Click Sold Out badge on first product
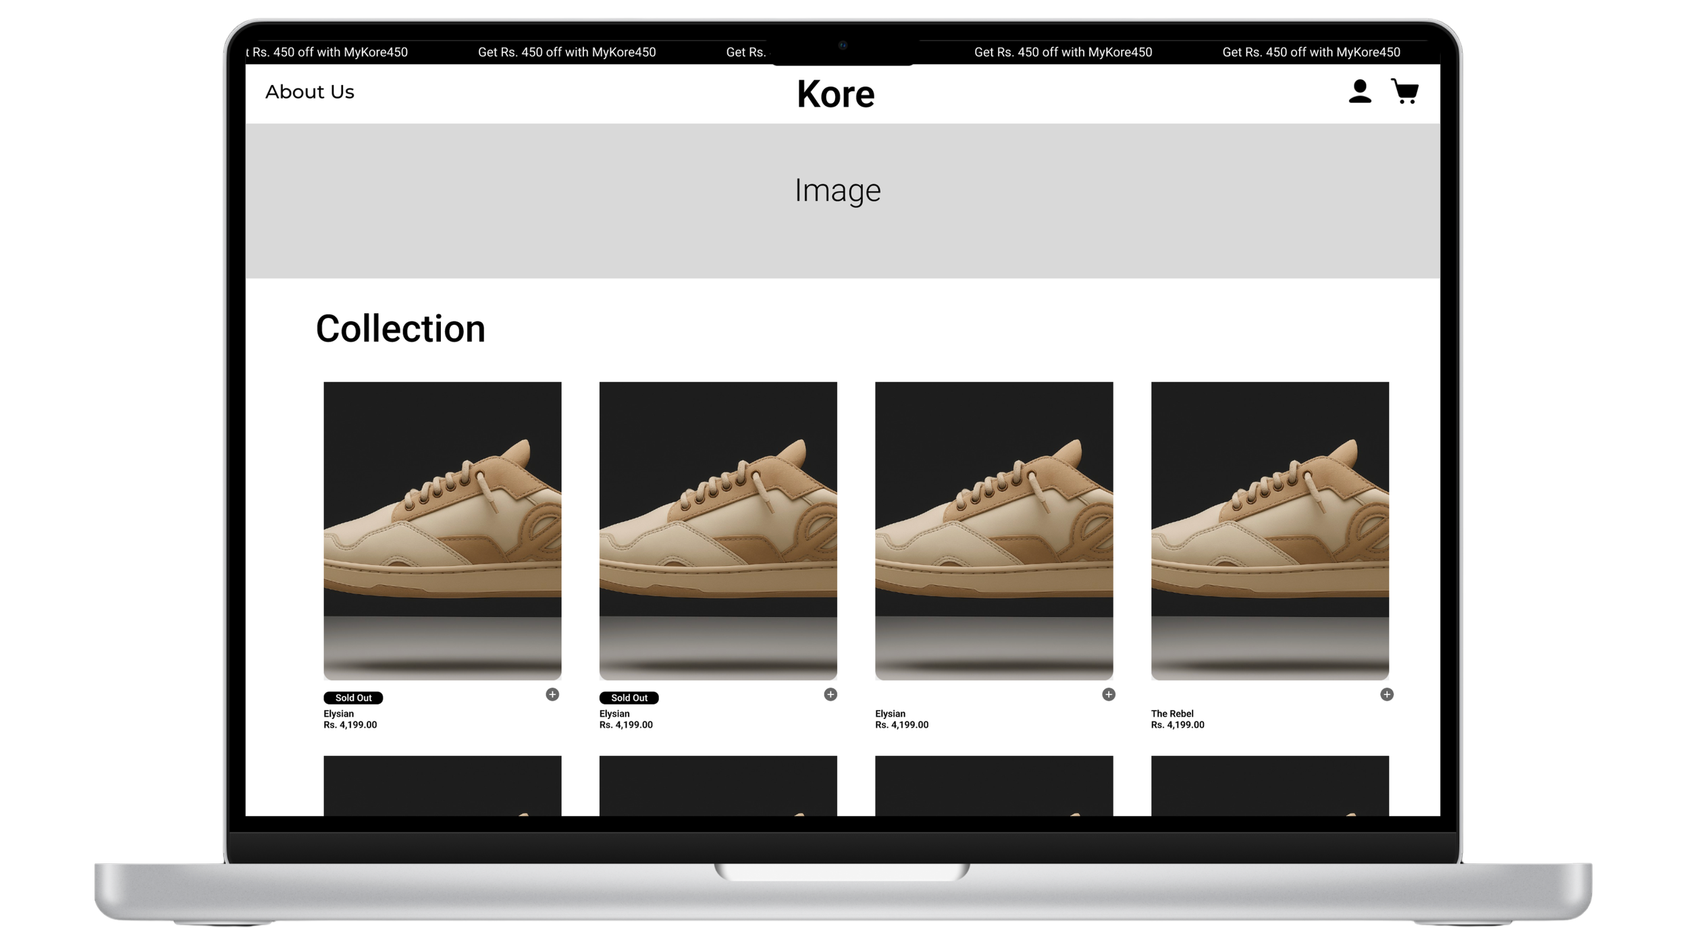The height and width of the screenshot is (949, 1688). [353, 698]
